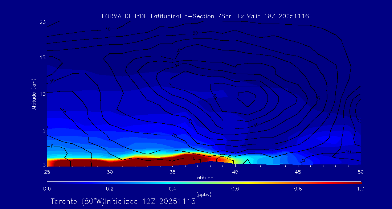This screenshot has width=392, height=209.
Task: Click the FORMALDEHYDE plot title text
Action: pos(205,16)
